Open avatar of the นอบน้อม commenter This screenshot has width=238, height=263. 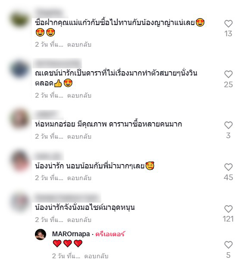click(x=20, y=161)
